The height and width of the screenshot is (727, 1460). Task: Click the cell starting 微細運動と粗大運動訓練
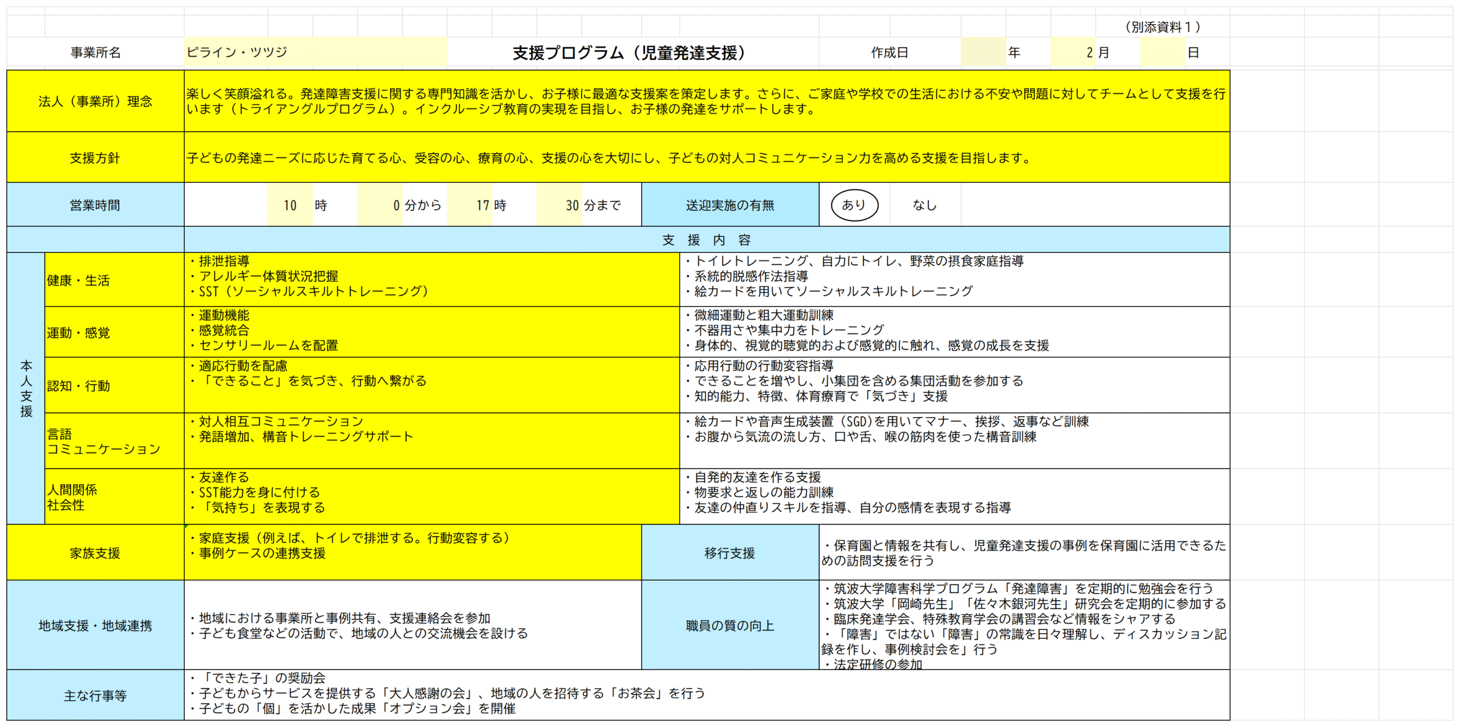tap(955, 332)
